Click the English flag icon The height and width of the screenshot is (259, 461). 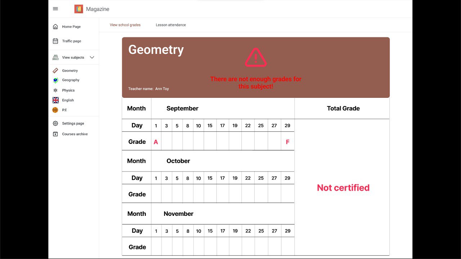click(55, 100)
